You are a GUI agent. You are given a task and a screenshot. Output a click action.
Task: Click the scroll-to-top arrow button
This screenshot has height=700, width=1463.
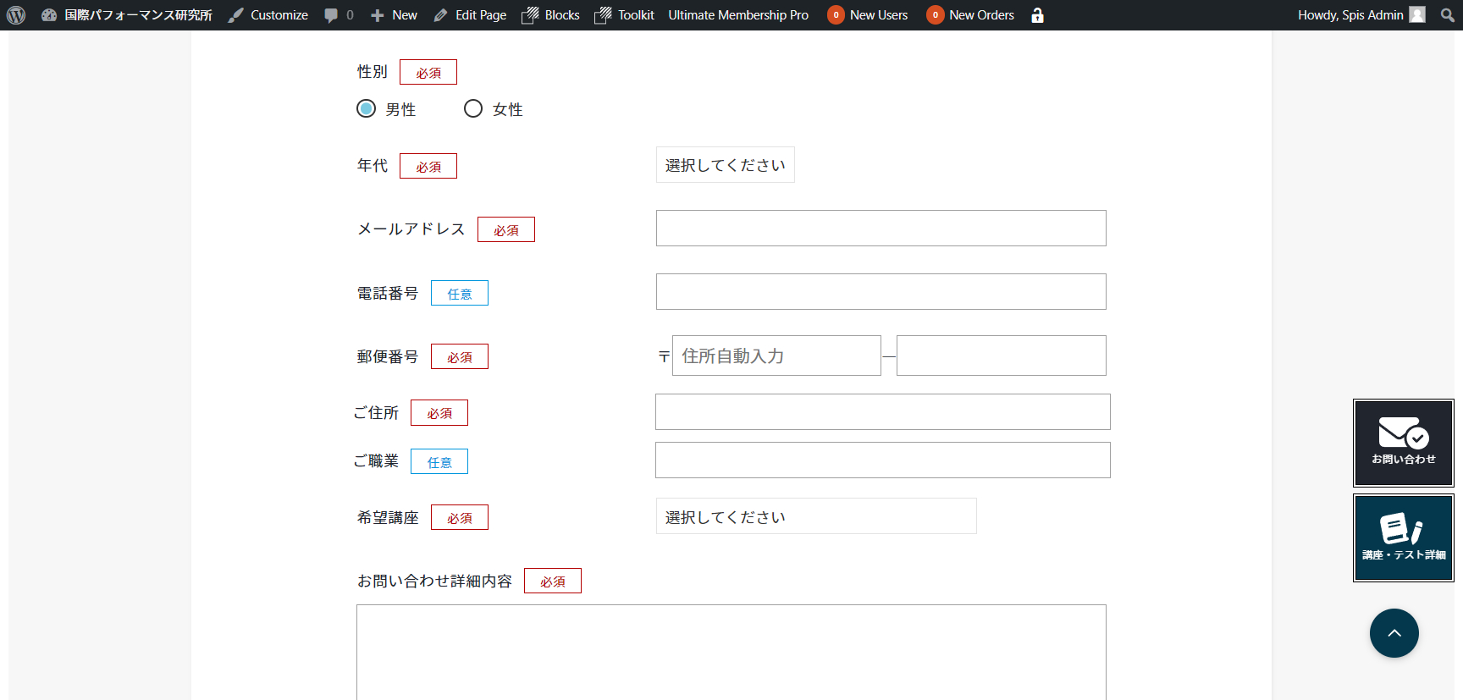point(1394,633)
